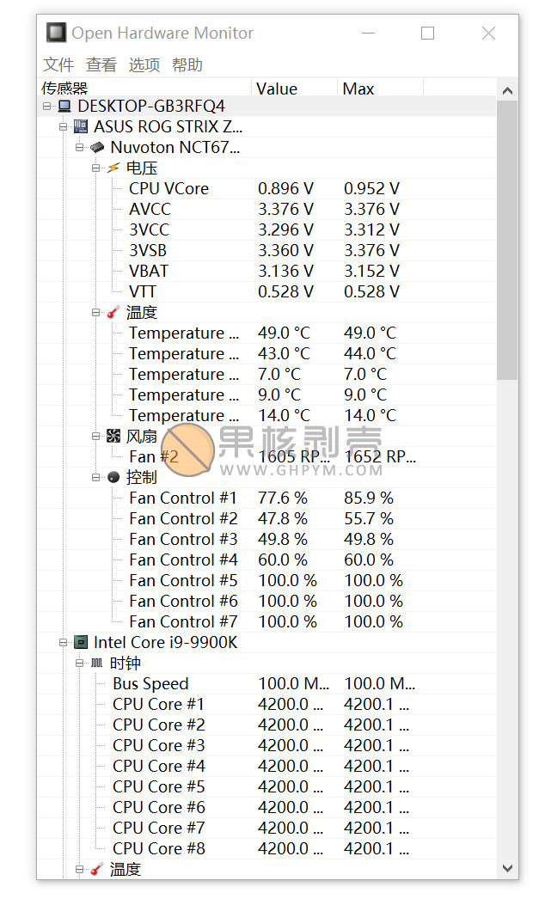This screenshot has height=899, width=545.
Task: Collapse the 电压 voltage group
Action: click(95, 168)
